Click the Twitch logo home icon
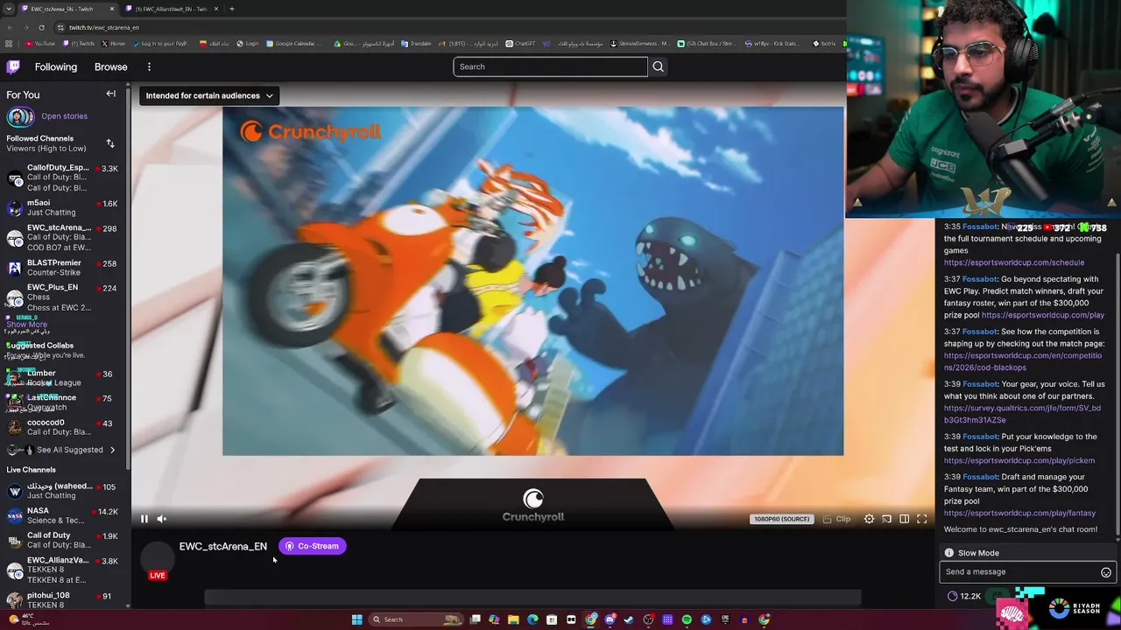The width and height of the screenshot is (1121, 630). tap(13, 66)
